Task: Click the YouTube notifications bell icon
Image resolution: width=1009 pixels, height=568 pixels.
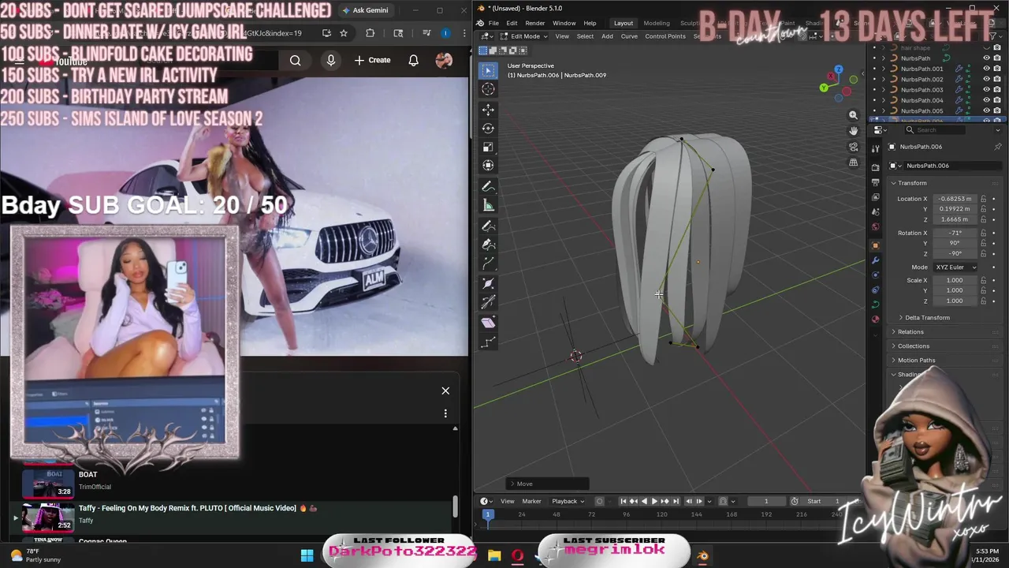Action: [x=413, y=60]
